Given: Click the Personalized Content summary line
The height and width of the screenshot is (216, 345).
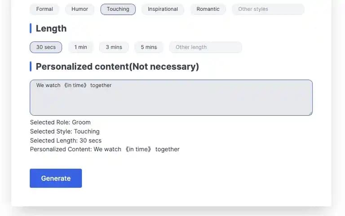Looking at the screenshot, I should point(105,149).
